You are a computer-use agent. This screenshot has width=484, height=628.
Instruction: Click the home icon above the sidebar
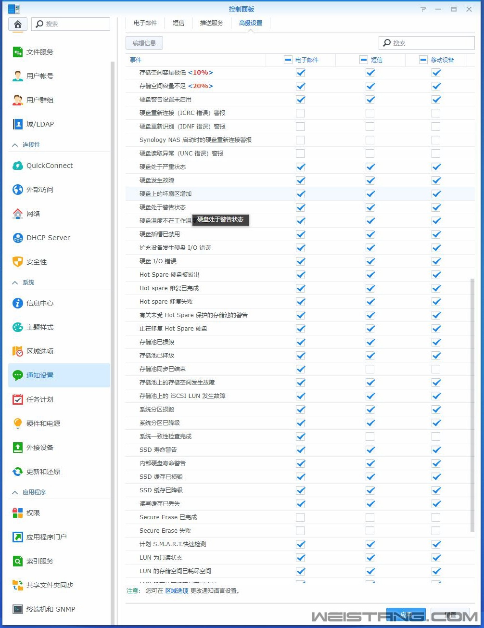(x=17, y=23)
